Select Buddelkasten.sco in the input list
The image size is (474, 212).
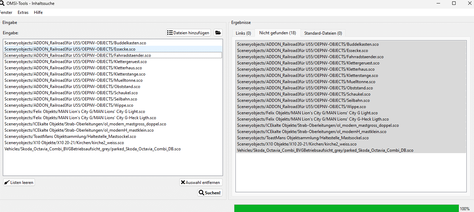(75, 43)
